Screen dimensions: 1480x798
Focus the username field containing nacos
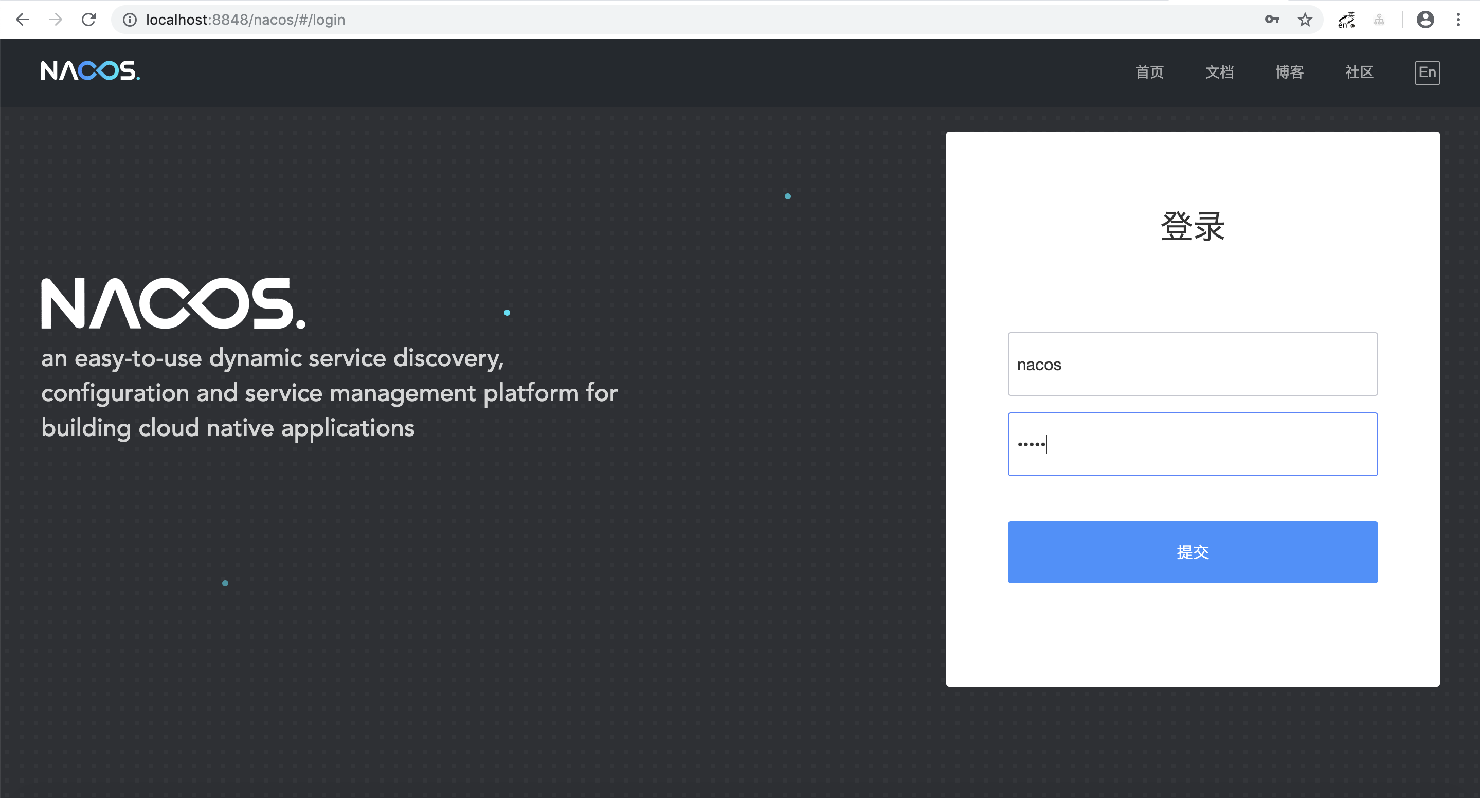pyautogui.click(x=1193, y=364)
